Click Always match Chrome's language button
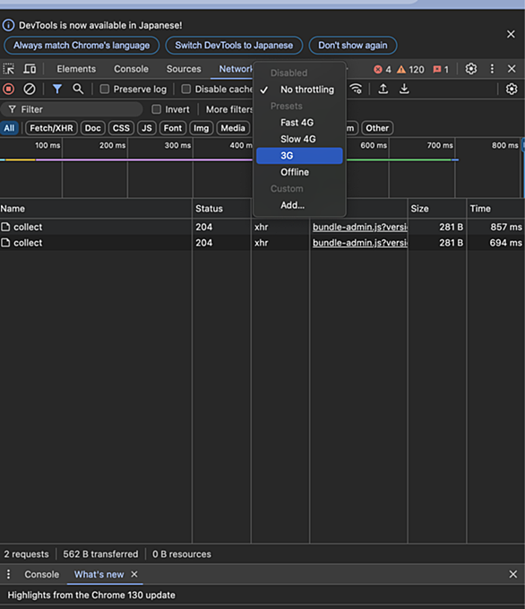 (x=82, y=46)
